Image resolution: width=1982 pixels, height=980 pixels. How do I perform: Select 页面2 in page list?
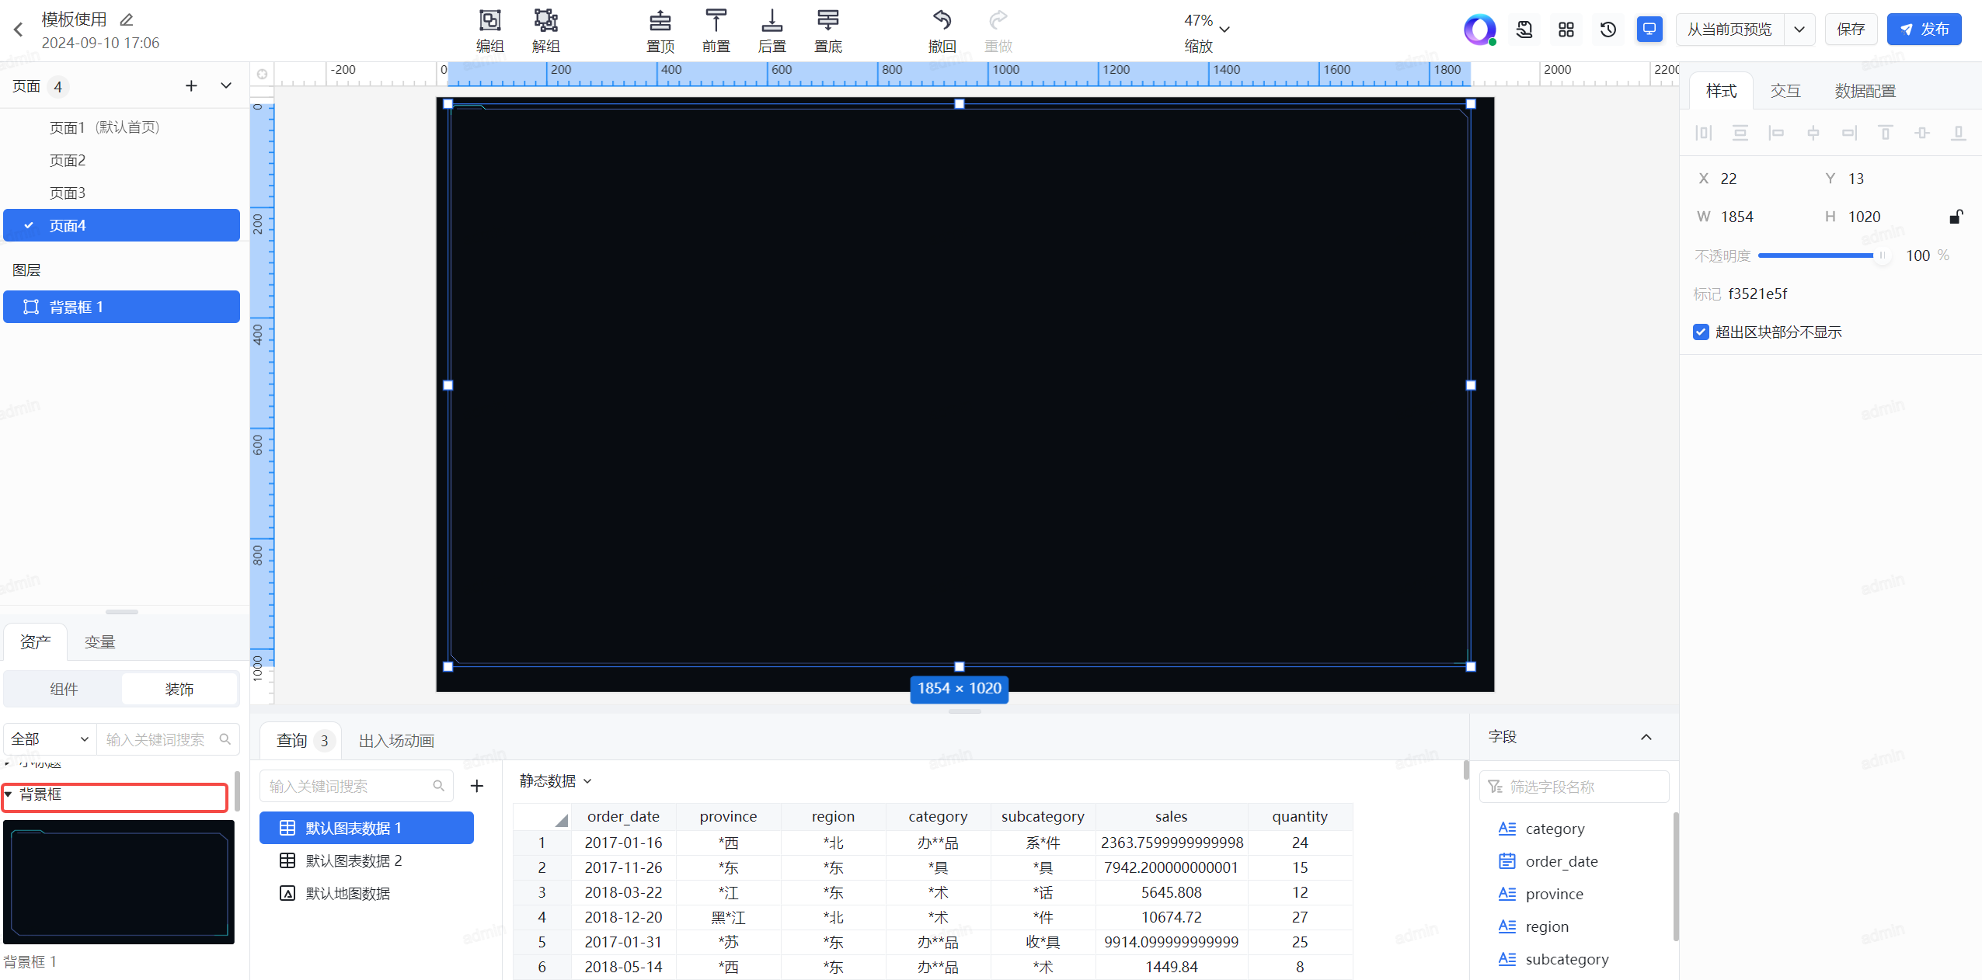click(121, 160)
